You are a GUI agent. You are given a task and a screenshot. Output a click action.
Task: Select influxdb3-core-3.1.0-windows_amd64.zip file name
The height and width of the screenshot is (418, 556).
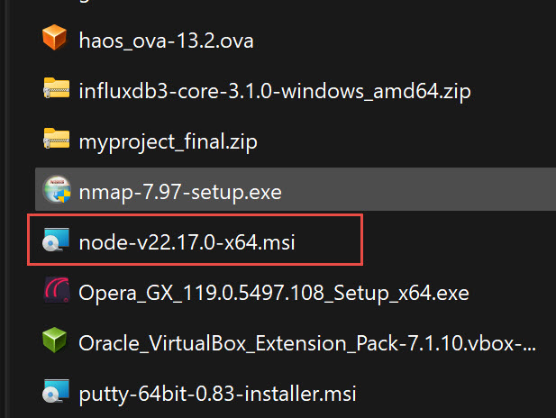tap(275, 92)
